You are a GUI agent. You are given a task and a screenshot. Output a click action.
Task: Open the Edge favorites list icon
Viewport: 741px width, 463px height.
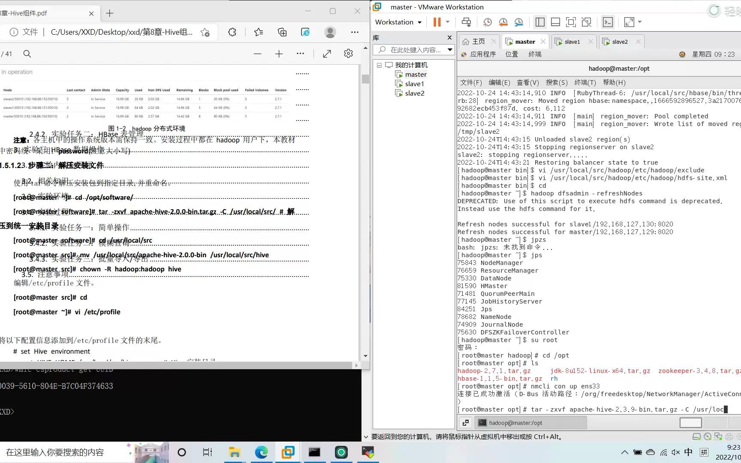259,32
